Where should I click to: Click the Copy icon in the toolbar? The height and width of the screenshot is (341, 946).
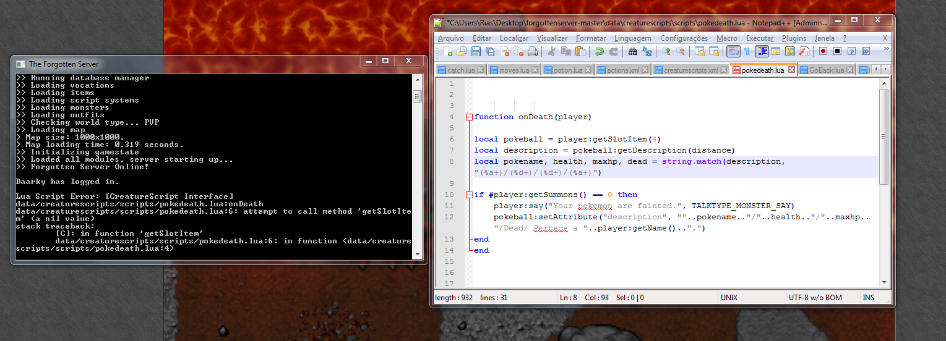click(x=566, y=51)
